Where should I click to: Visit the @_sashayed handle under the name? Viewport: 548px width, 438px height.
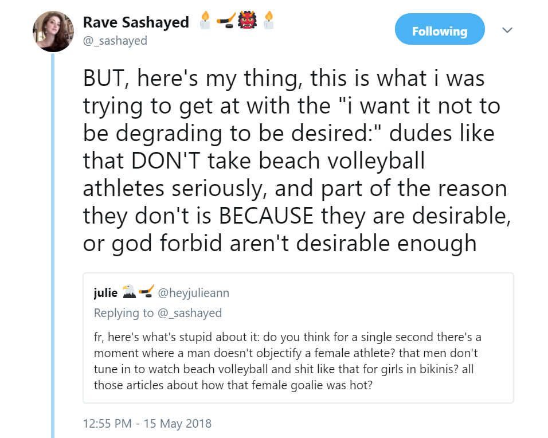(115, 40)
